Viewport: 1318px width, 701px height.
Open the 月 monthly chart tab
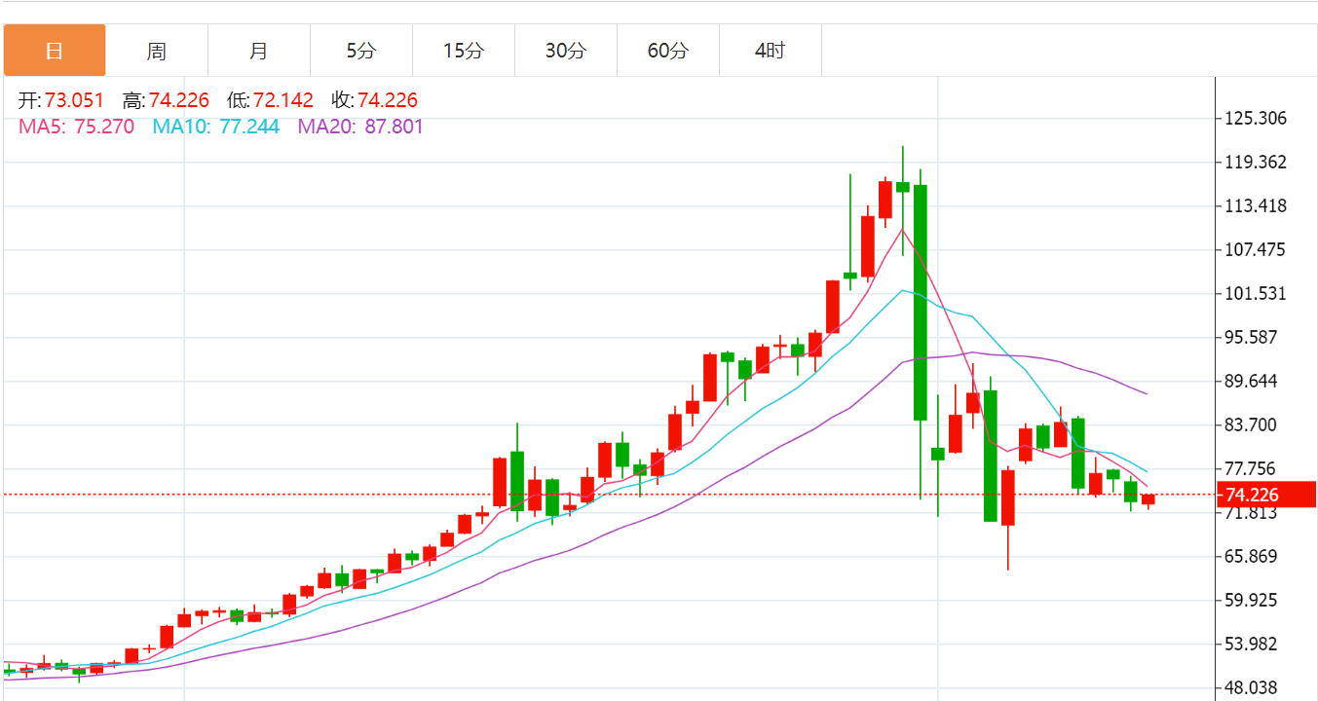tap(258, 51)
